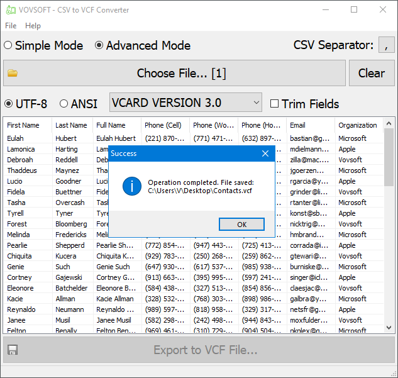Click the C:\Users\V\Desktop\Contacts.vcf path text

(x=200, y=191)
